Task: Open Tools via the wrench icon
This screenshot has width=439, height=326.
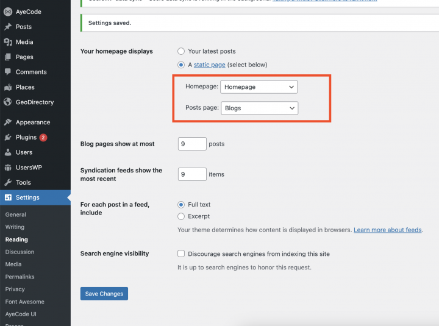Action: click(x=8, y=183)
